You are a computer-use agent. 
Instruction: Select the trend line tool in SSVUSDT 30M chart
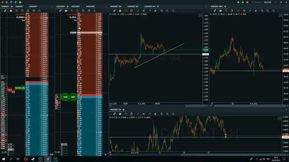[238, 11]
